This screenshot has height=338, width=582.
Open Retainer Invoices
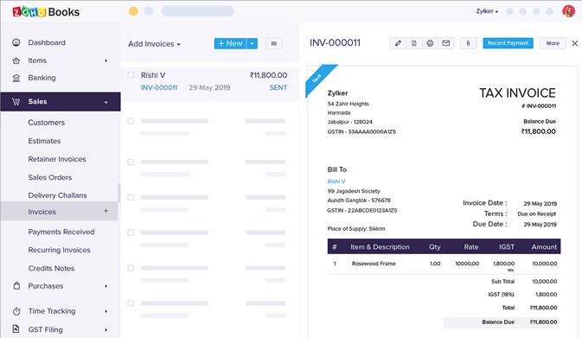[57, 159]
